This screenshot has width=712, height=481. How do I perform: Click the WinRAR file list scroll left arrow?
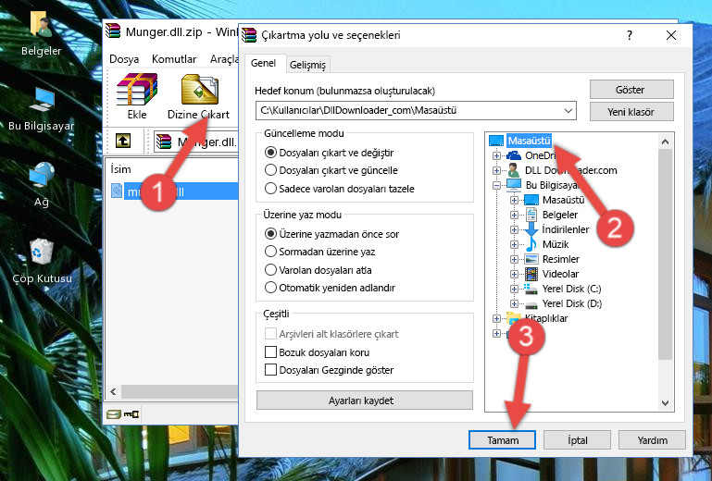(114, 391)
